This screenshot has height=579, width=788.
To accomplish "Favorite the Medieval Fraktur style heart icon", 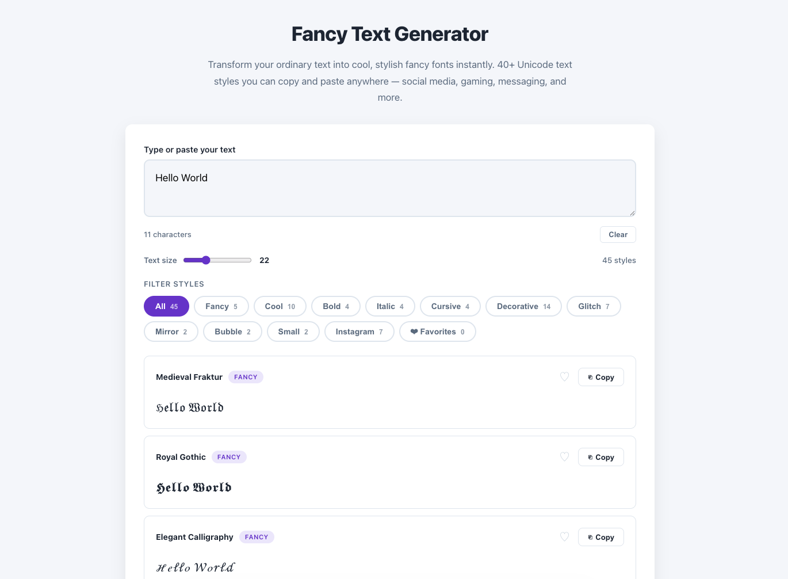I will 564,377.
